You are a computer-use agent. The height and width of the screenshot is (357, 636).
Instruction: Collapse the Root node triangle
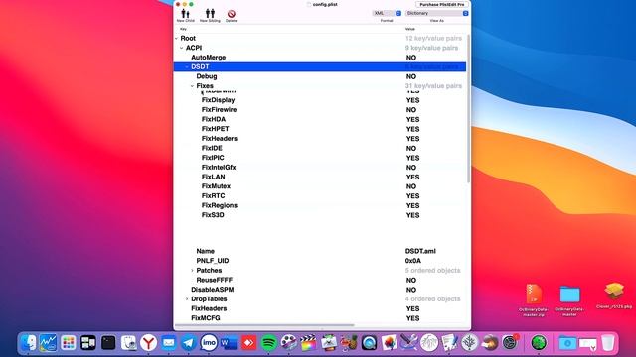pyautogui.click(x=177, y=38)
